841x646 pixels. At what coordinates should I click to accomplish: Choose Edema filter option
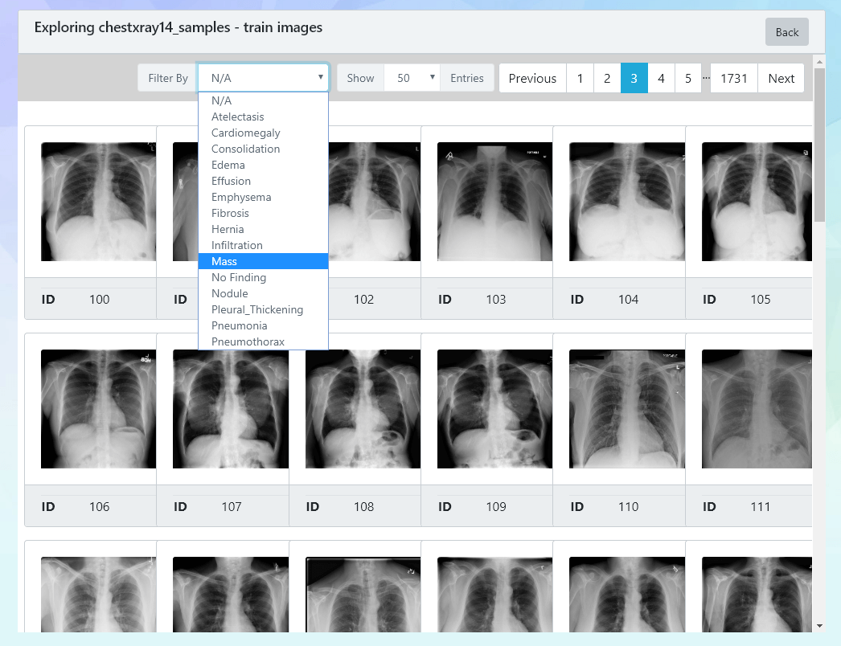(x=263, y=166)
